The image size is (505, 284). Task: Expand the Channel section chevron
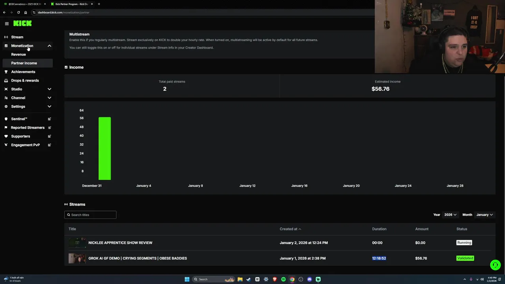pos(49,98)
